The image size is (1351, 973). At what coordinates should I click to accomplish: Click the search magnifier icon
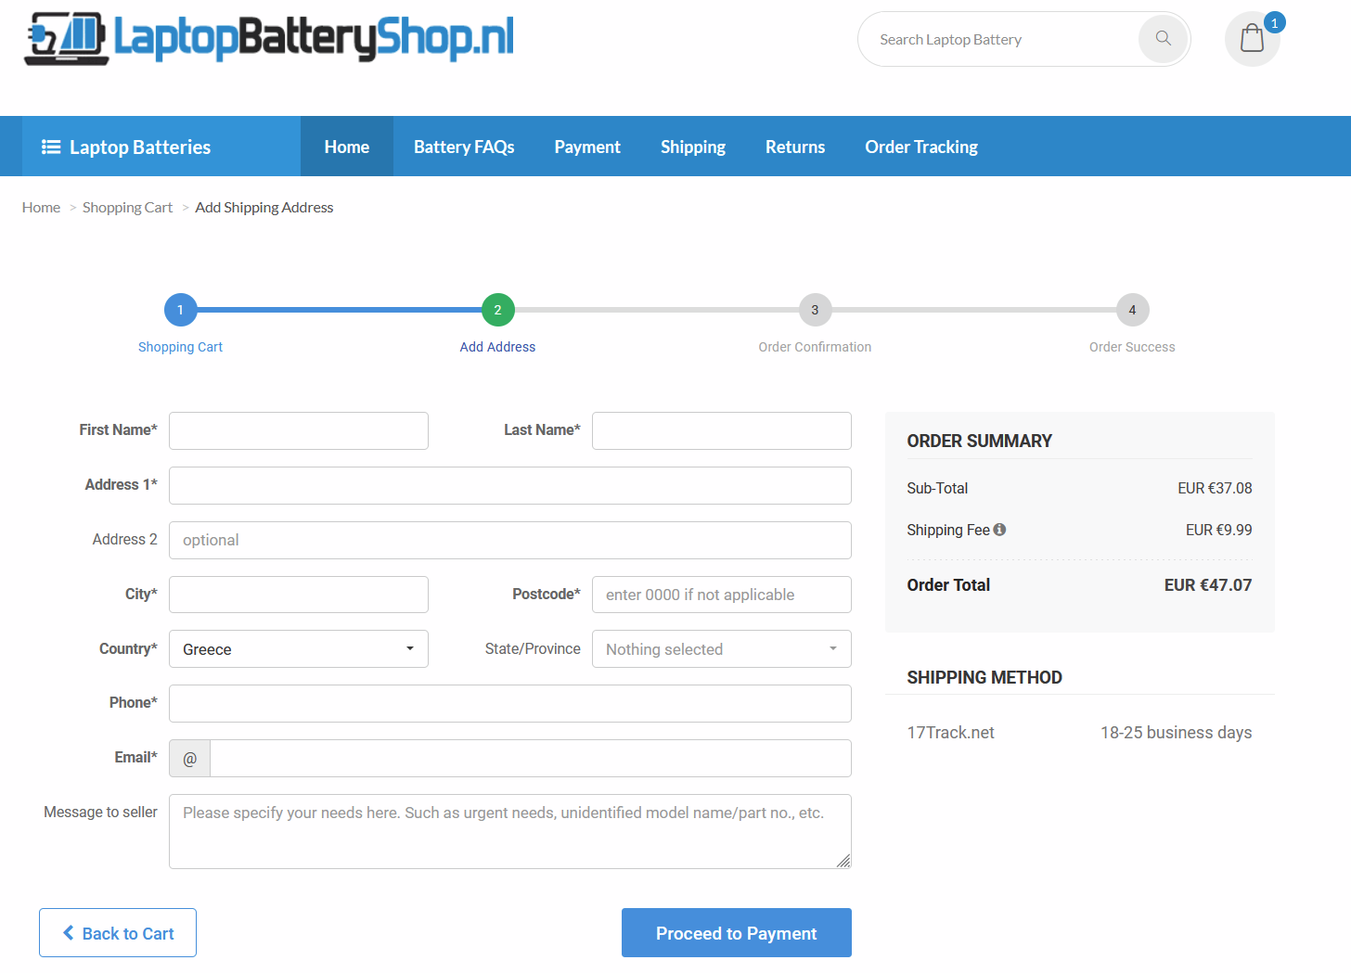point(1164,39)
